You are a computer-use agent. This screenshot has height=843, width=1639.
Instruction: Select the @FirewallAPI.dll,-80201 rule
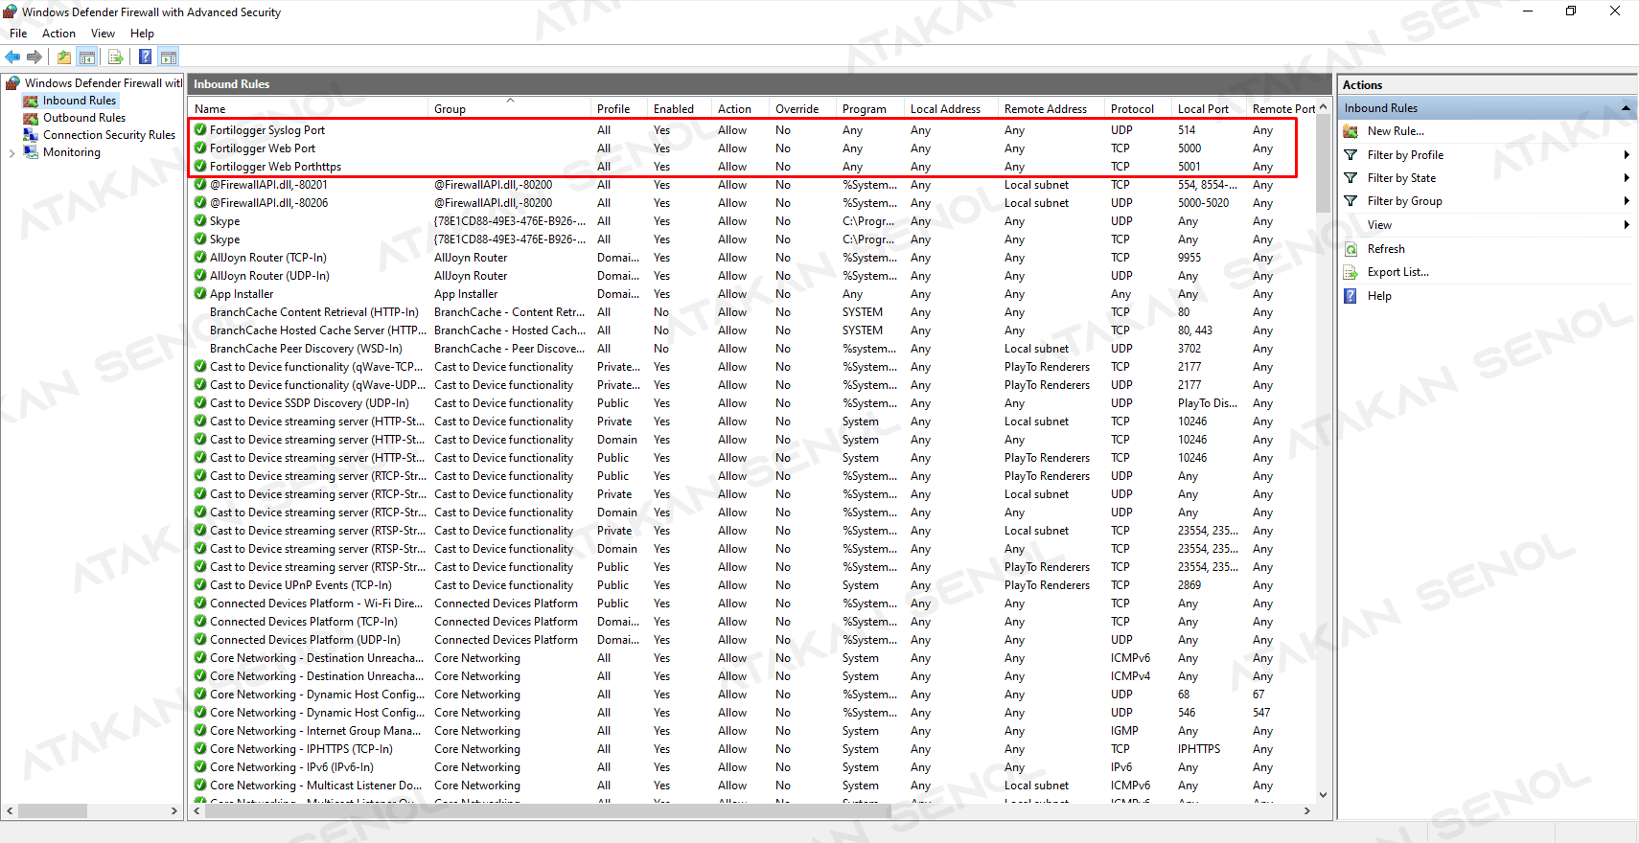tap(752, 185)
